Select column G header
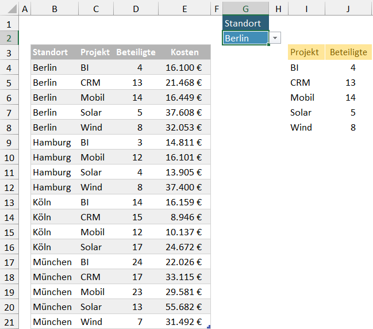373x329 pixels. point(245,9)
